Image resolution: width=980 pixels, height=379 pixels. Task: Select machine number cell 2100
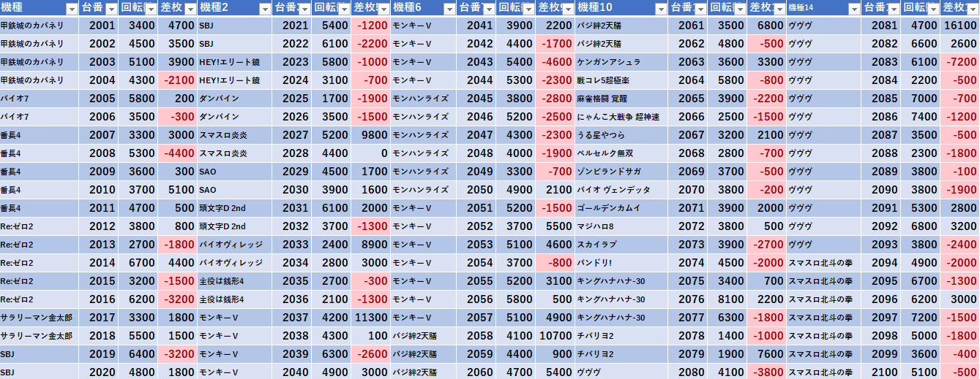(x=880, y=372)
